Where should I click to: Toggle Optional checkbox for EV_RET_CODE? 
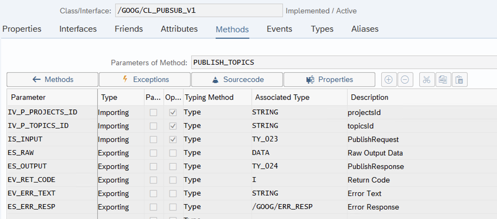(173, 180)
